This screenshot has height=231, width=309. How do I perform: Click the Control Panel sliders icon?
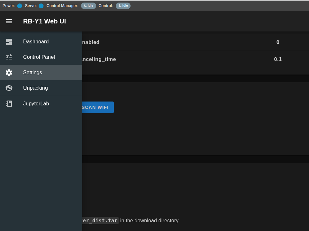9,57
